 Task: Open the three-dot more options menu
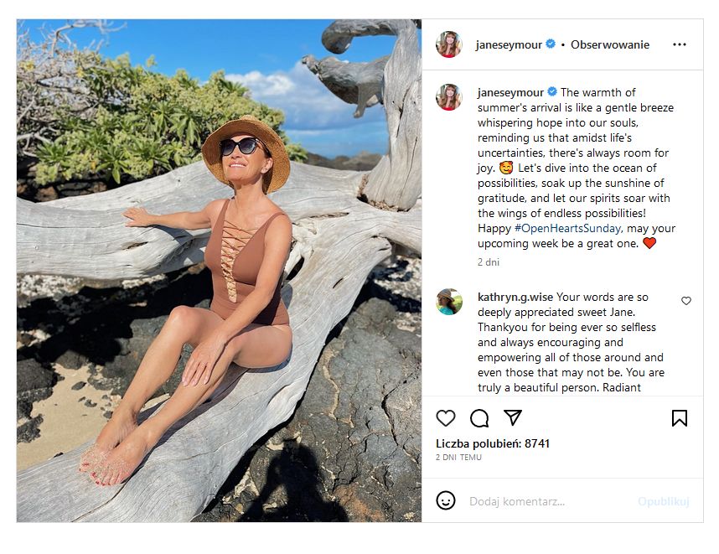point(680,44)
